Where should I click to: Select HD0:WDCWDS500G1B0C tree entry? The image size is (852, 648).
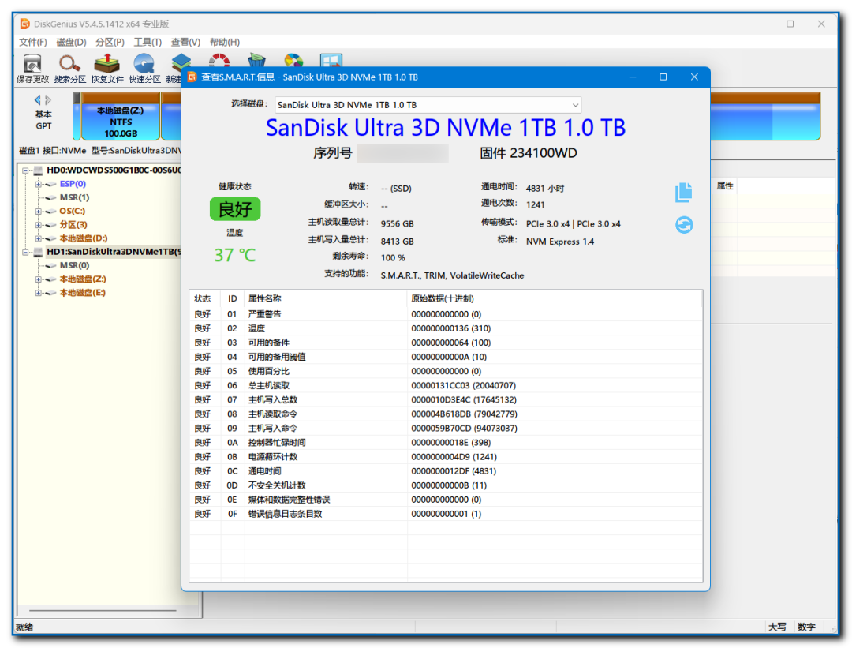coord(114,170)
